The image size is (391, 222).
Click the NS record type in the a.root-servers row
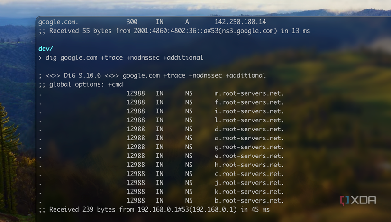click(189, 138)
